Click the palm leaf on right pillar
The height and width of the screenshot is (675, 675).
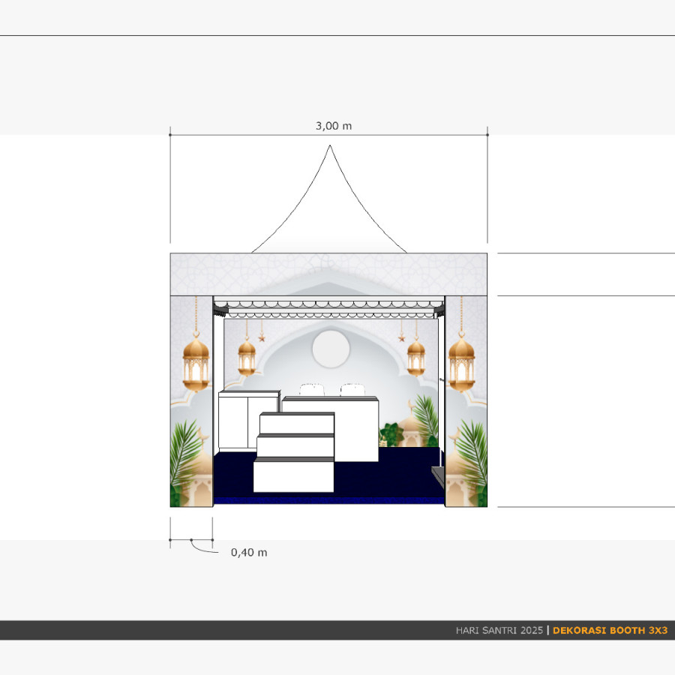click(472, 454)
